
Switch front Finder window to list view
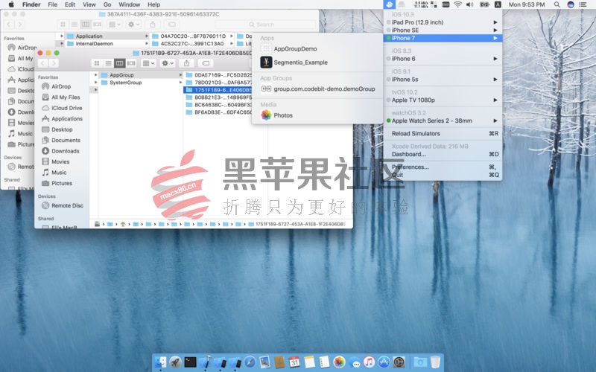[108, 63]
